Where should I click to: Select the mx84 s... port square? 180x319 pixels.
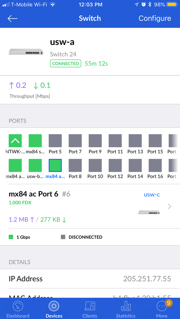pyautogui.click(x=35, y=141)
